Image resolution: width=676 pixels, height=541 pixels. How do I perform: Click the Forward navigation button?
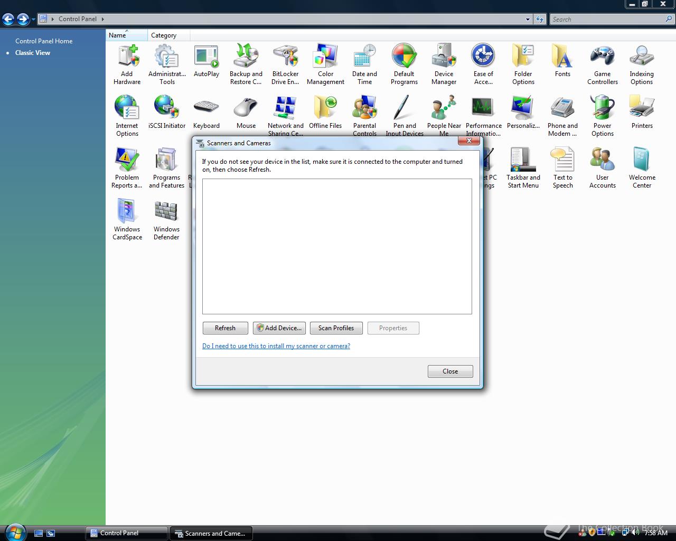pyautogui.click(x=23, y=20)
